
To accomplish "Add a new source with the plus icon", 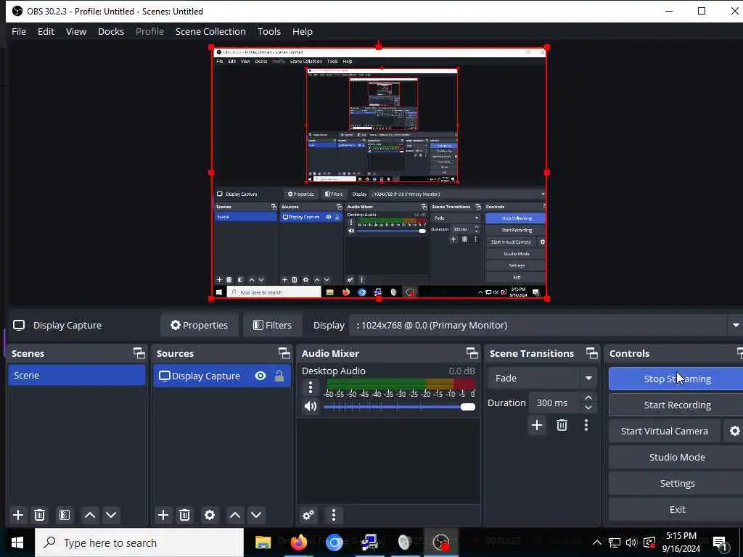I will tap(163, 515).
